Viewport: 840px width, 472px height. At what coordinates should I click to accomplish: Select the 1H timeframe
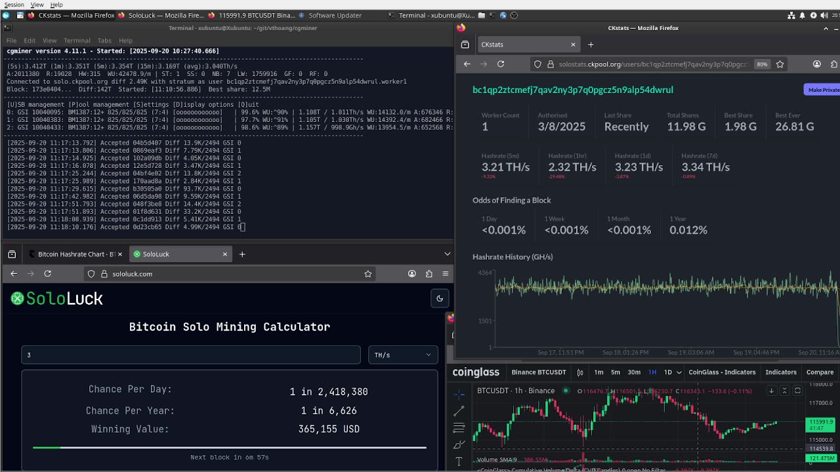coord(652,372)
